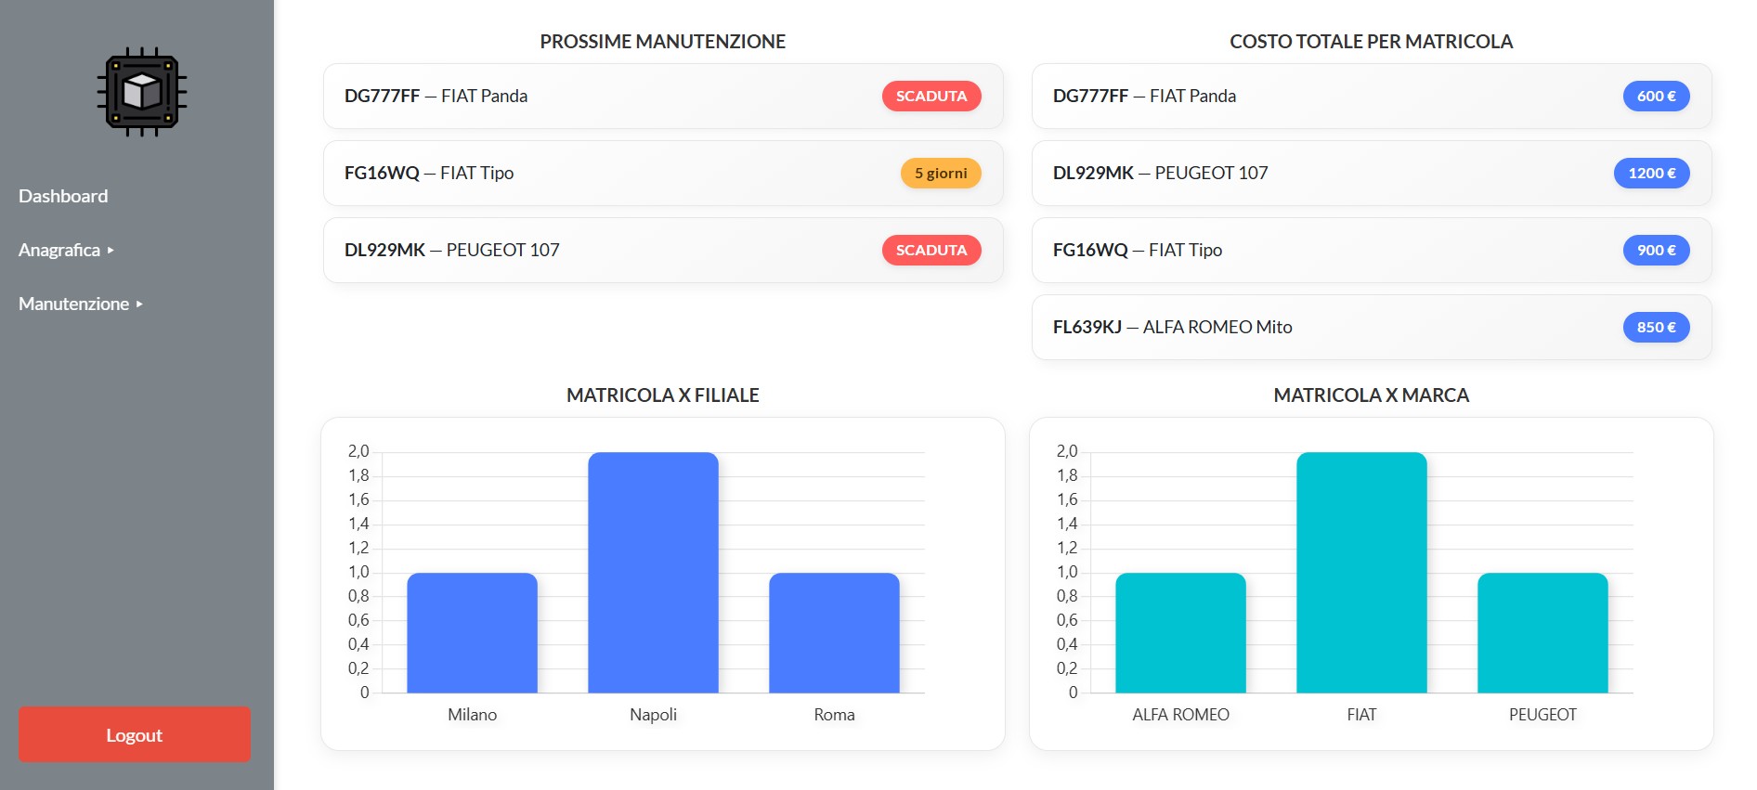Click the ALFA ROMEO bar in chart

(x=1180, y=632)
